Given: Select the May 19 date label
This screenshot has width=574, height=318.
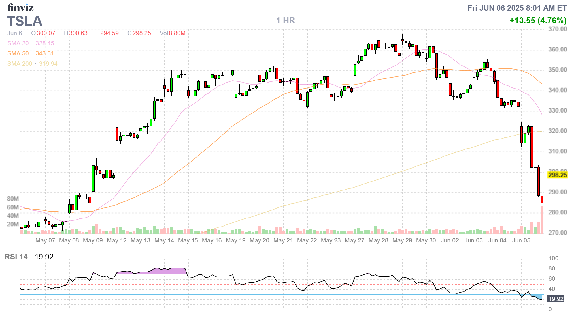Looking at the screenshot, I should (x=236, y=240).
